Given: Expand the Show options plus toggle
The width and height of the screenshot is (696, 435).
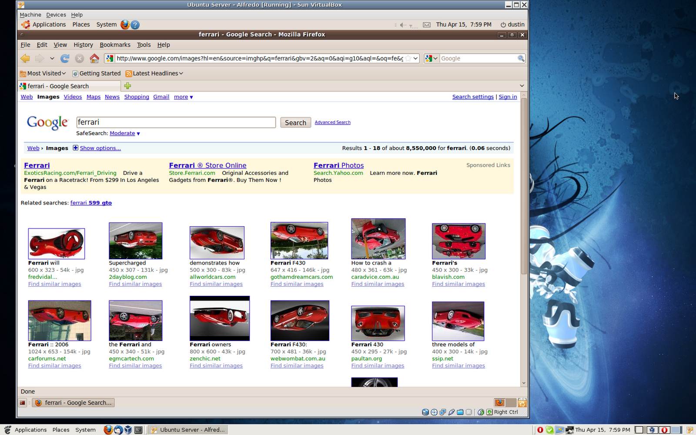Looking at the screenshot, I should coord(76,148).
